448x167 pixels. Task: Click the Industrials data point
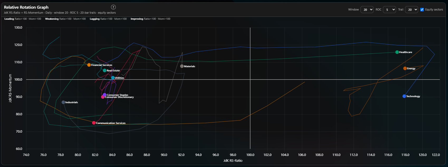pos(63,102)
